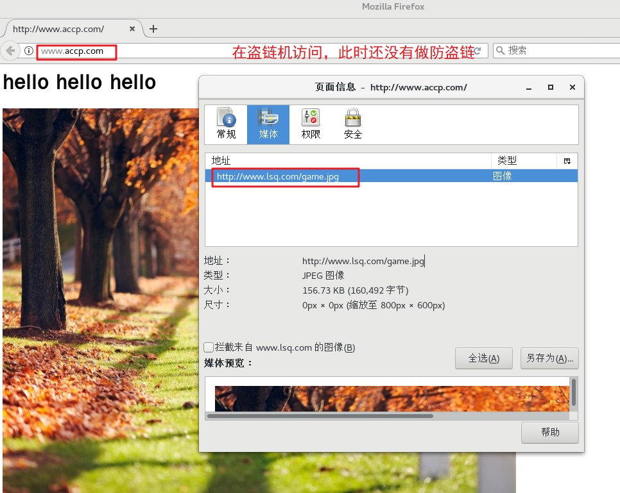Open a new tab with the plus button

153,29
